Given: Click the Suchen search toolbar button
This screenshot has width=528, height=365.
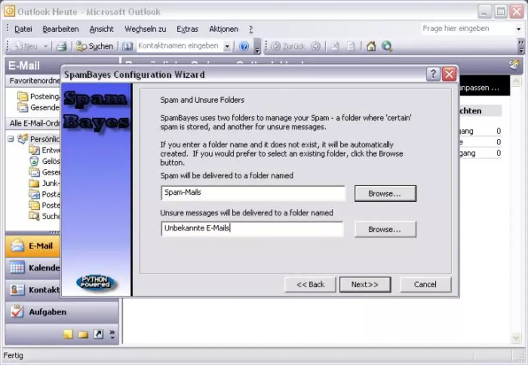Looking at the screenshot, I should click(x=95, y=46).
